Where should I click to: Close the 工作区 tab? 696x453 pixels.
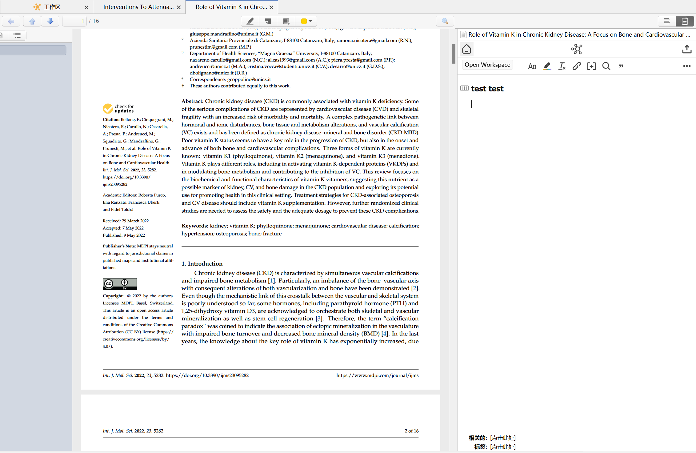(x=86, y=7)
